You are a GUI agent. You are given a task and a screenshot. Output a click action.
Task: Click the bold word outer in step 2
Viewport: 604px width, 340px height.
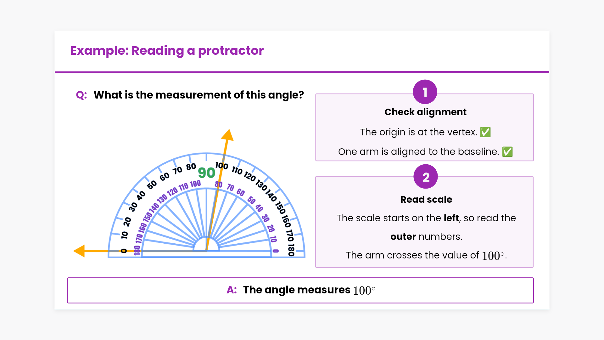pos(403,236)
